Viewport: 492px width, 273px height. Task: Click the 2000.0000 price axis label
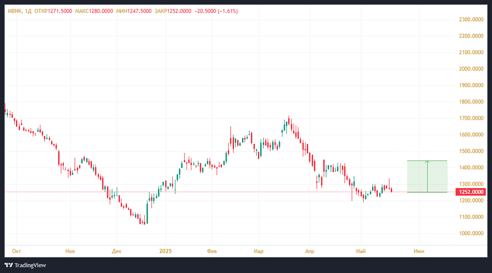click(471, 69)
